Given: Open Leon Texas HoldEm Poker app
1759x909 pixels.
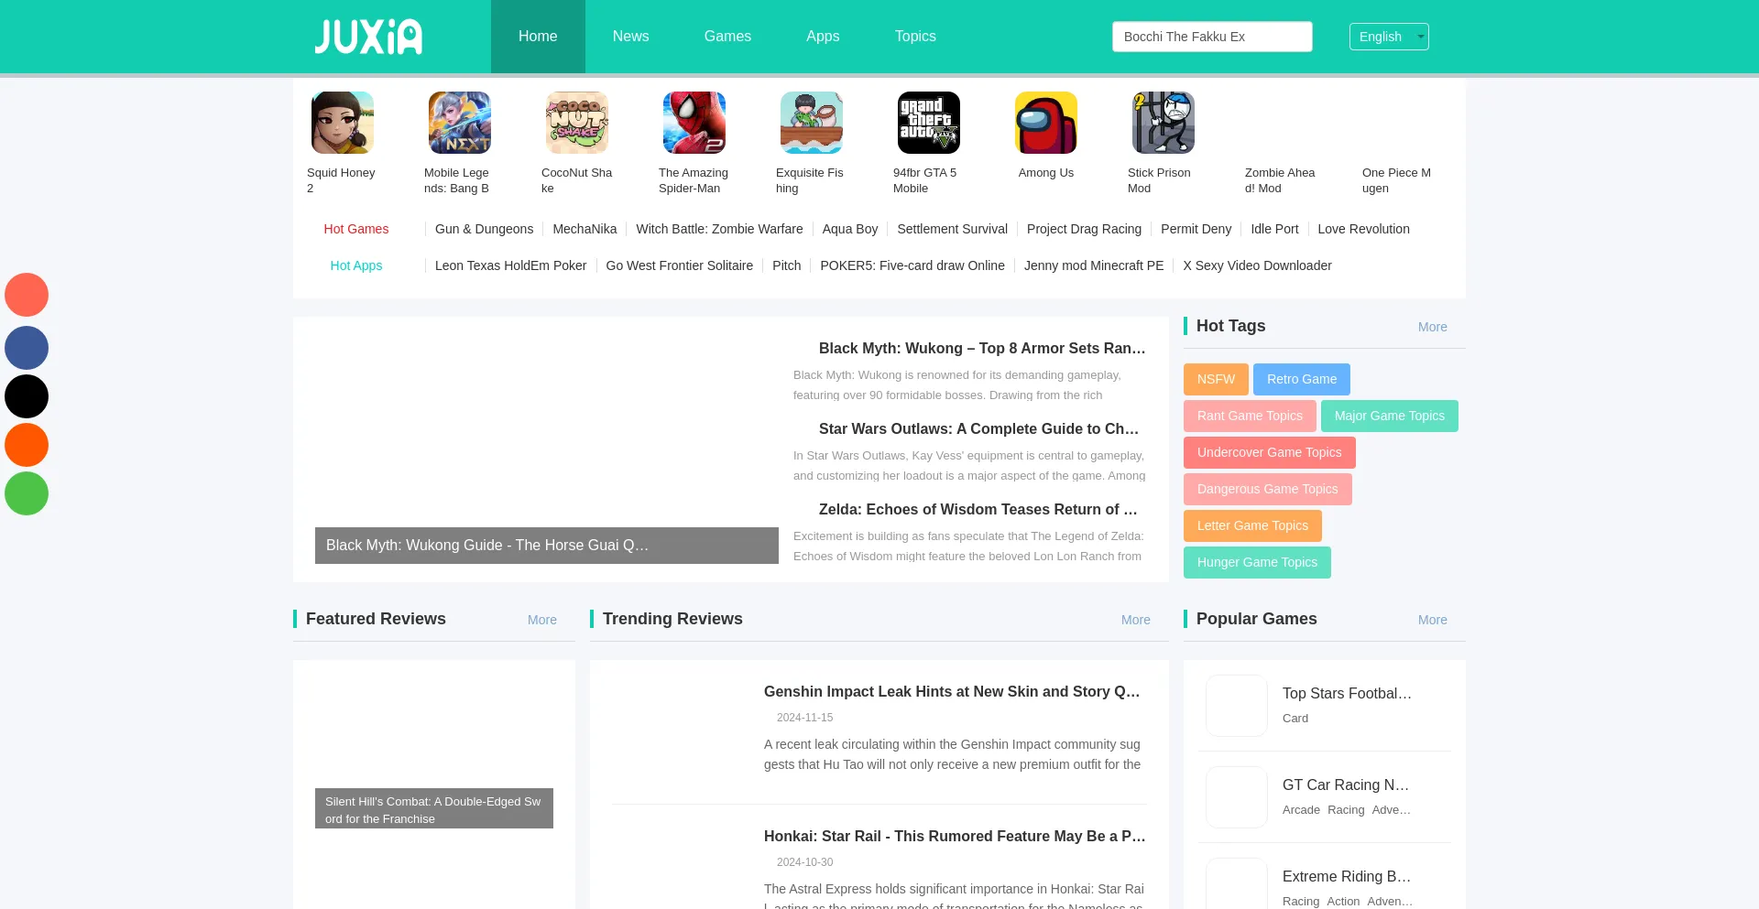Looking at the screenshot, I should click(510, 265).
